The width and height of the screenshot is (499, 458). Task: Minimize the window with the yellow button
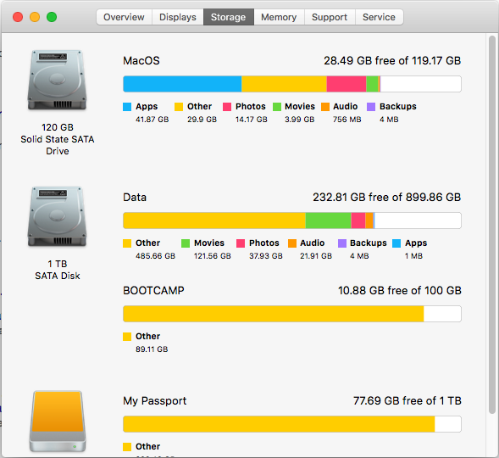(x=35, y=17)
